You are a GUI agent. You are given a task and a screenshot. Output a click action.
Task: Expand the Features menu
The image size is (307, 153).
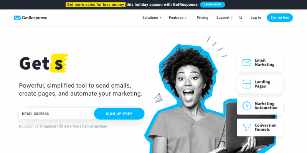[178, 18]
